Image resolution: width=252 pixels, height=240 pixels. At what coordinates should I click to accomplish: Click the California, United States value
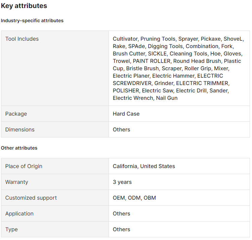(x=144, y=166)
